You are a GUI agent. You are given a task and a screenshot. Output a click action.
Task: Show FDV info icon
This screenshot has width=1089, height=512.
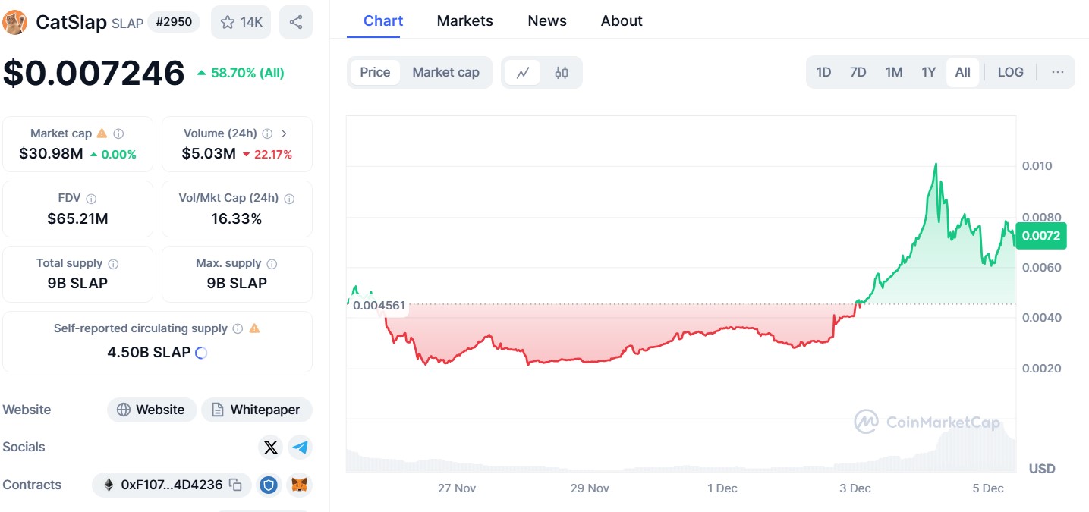point(91,199)
